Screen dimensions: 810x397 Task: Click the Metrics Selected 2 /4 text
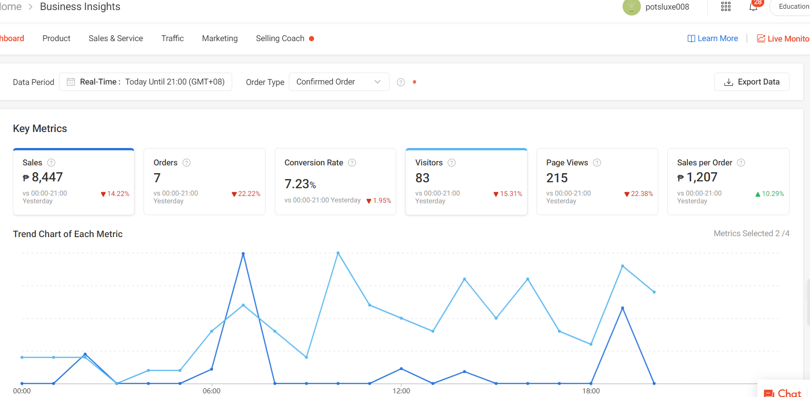click(751, 233)
